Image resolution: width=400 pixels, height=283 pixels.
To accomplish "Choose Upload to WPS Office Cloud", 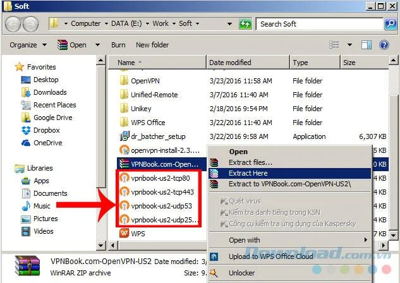I will (289, 256).
